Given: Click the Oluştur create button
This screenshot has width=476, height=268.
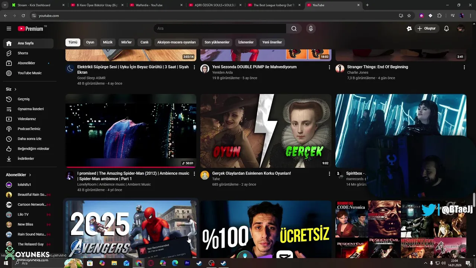Looking at the screenshot, I should [426, 29].
